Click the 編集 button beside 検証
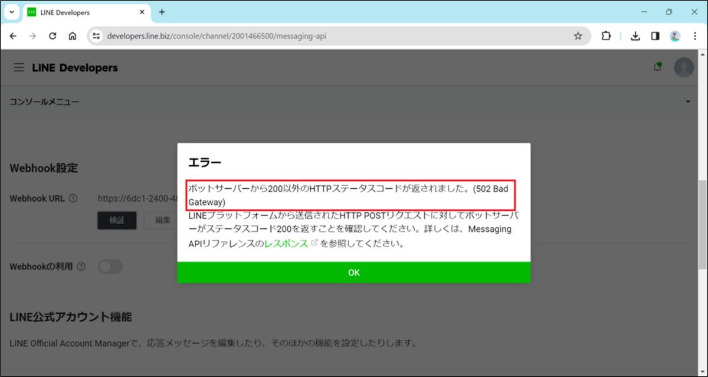This screenshot has height=377, width=708. pos(160,220)
